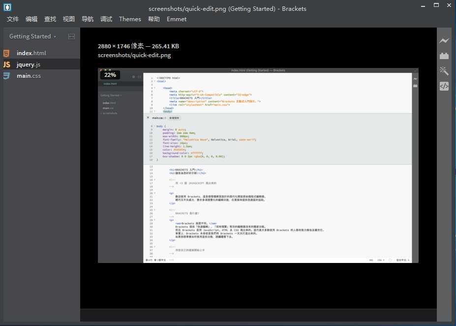This screenshot has width=456, height=326.
Task: Click the 2880 × 1746 image dimensions text
Action: [121, 46]
